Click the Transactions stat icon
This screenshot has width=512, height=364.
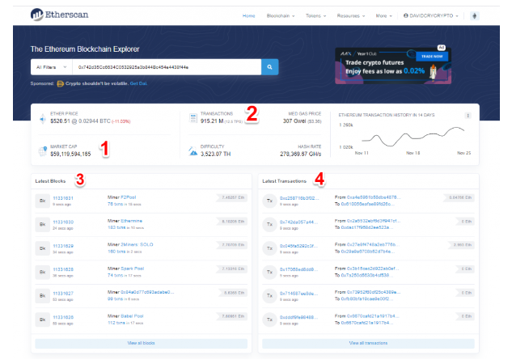click(193, 118)
